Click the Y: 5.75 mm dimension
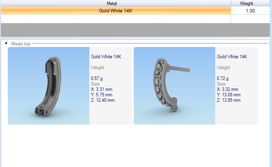Viewport: 272px width, 167px height. 102,95
